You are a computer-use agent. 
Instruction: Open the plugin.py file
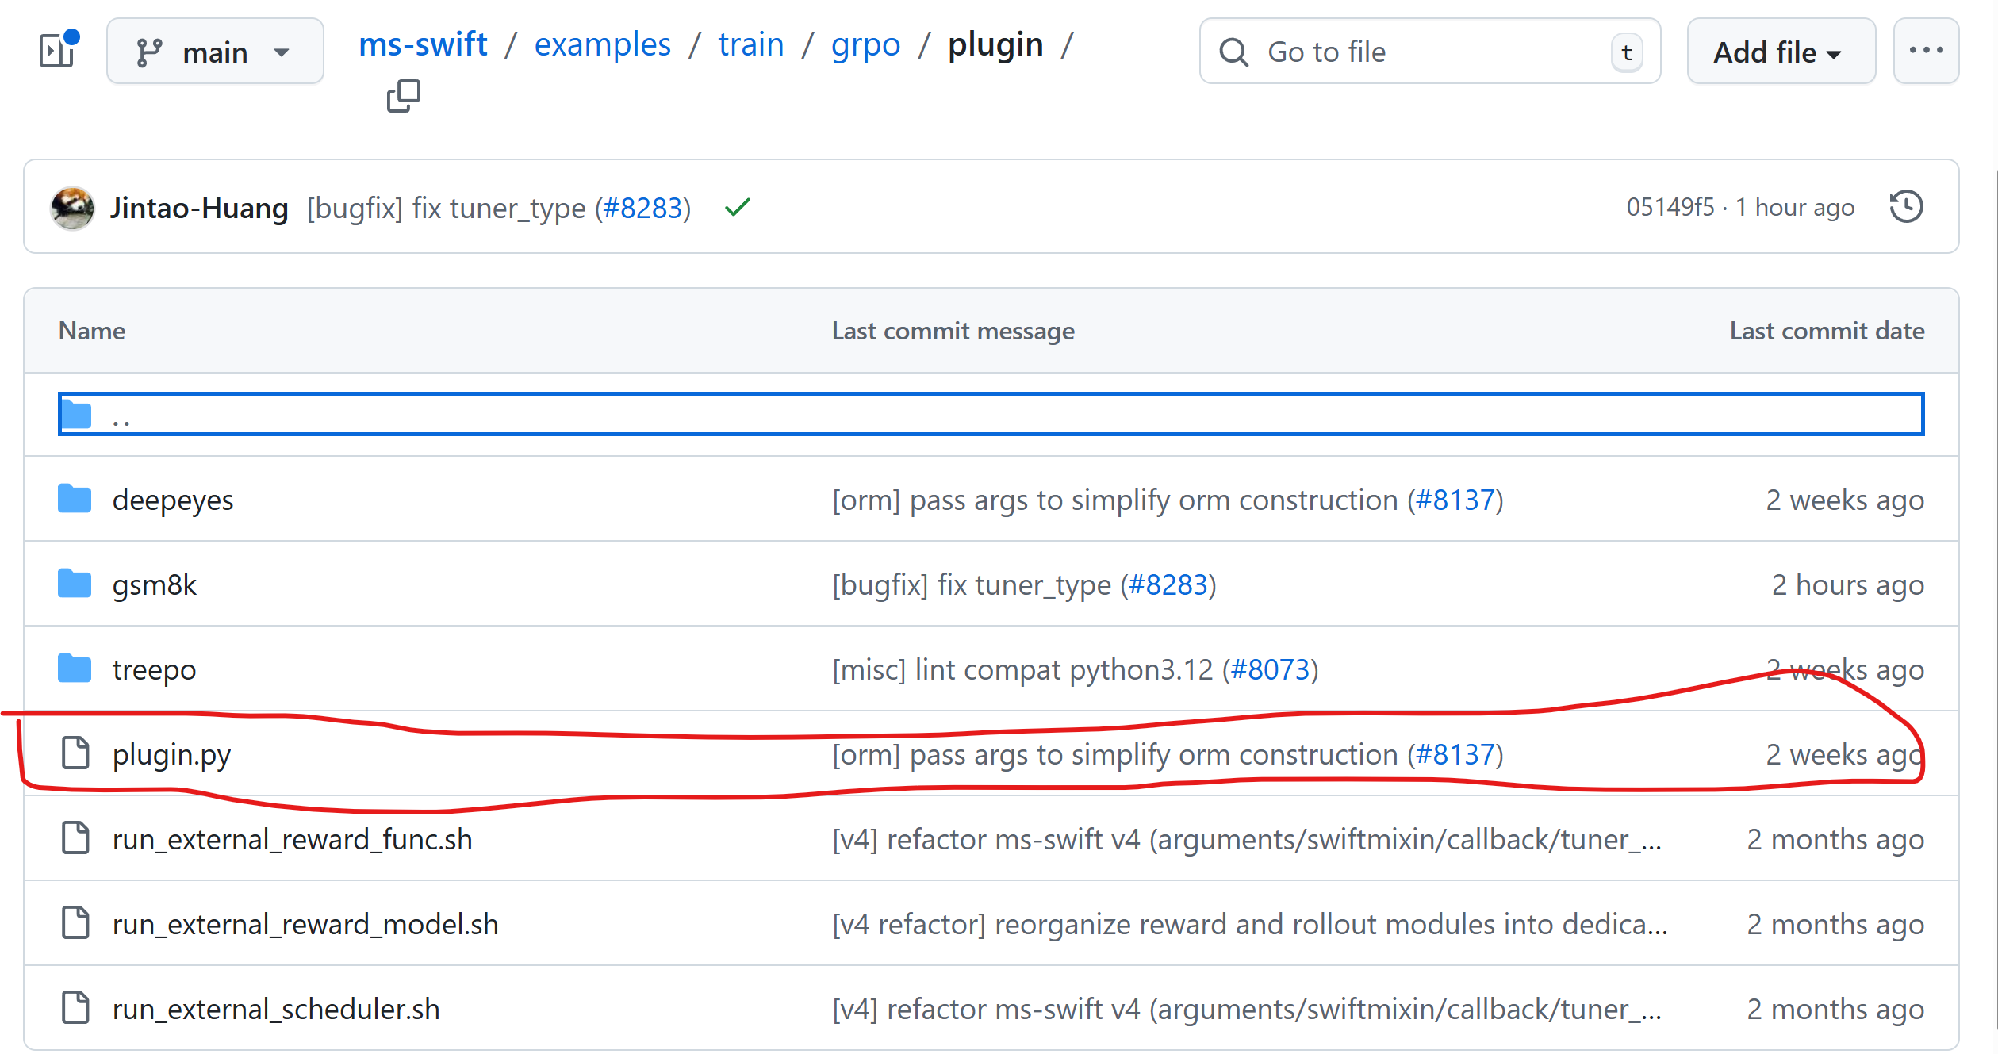(x=171, y=754)
